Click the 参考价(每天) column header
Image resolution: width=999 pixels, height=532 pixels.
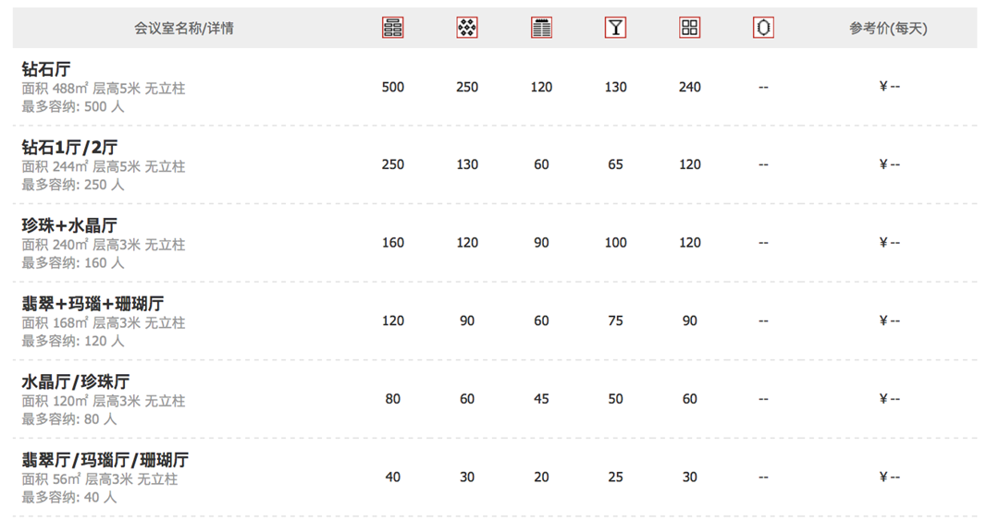[888, 29]
